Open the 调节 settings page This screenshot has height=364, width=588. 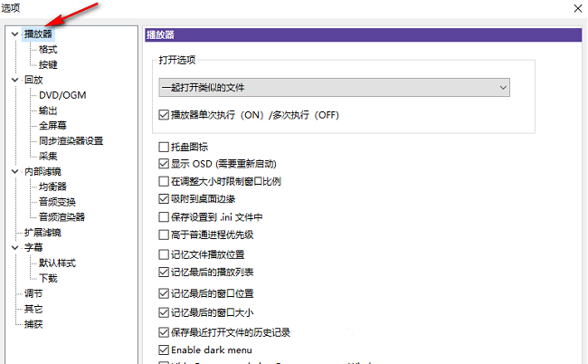coord(33,293)
